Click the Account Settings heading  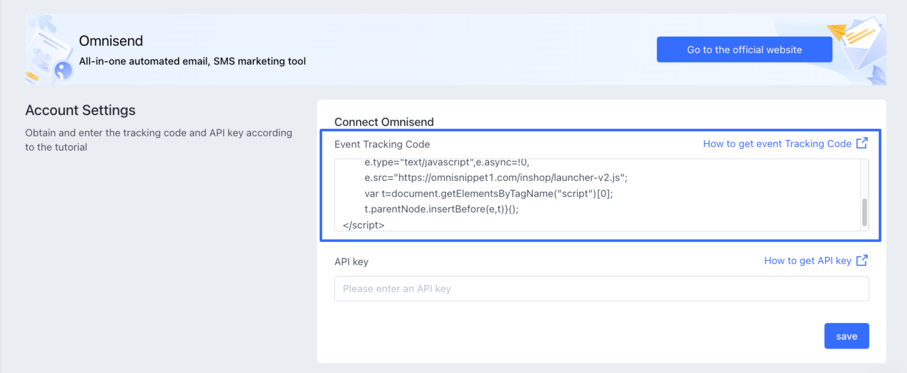pyautogui.click(x=80, y=110)
